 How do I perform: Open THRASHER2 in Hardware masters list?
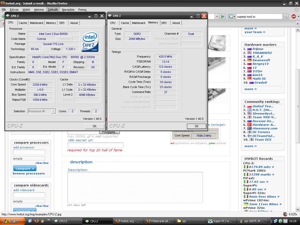[262, 53]
